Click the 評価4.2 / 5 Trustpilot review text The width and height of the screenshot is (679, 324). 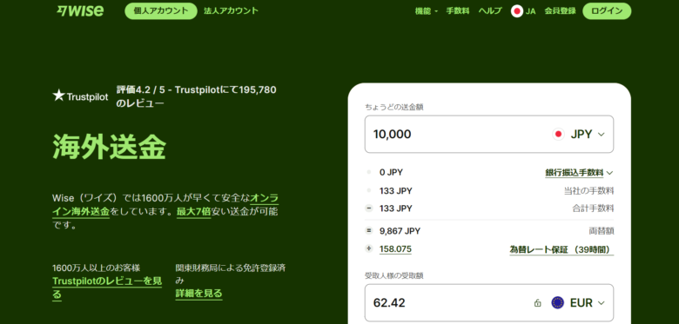point(196,96)
